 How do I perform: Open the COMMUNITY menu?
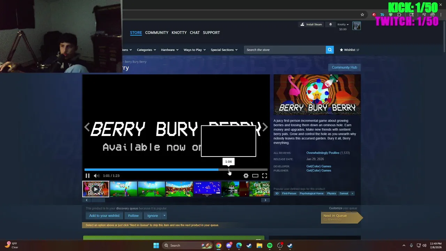tap(157, 32)
